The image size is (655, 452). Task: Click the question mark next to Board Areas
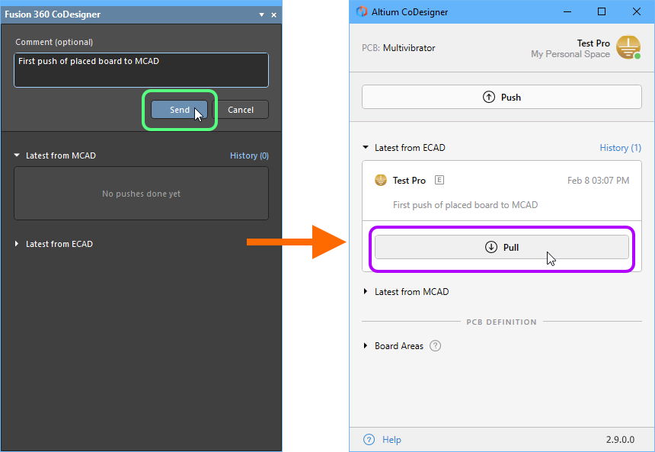pyautogui.click(x=436, y=346)
